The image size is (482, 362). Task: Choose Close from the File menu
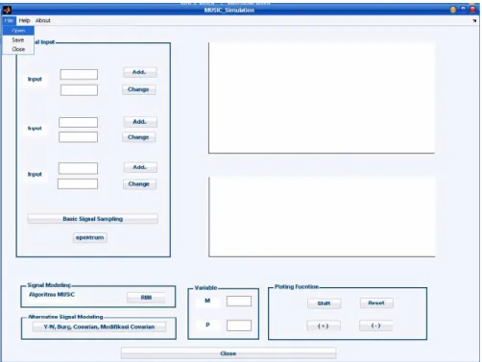[18, 49]
